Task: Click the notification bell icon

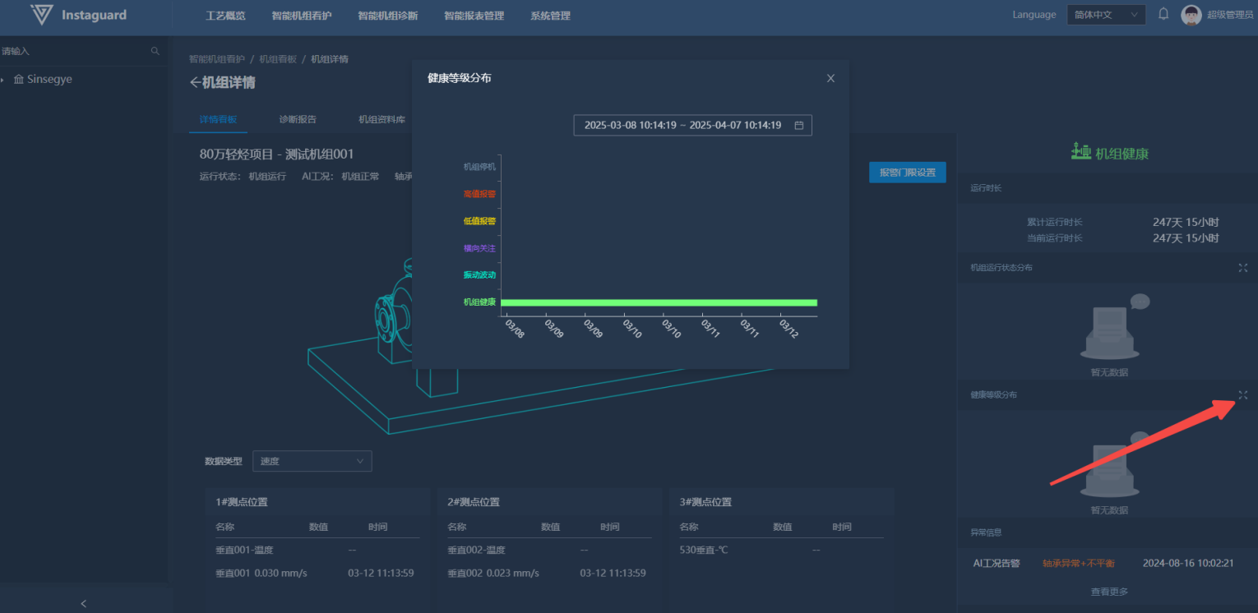Action: coord(1163,14)
